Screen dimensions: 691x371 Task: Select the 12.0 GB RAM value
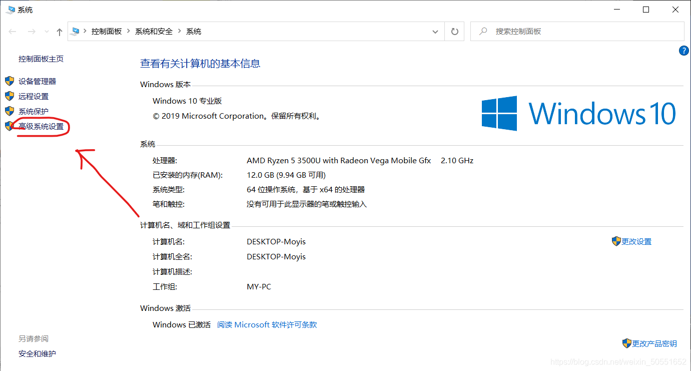(286, 175)
